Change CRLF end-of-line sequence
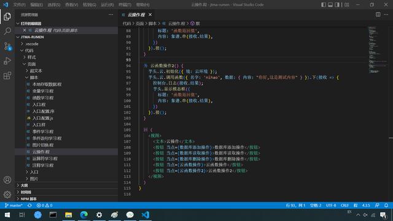The width and height of the screenshot is (393, 221). 344,206
